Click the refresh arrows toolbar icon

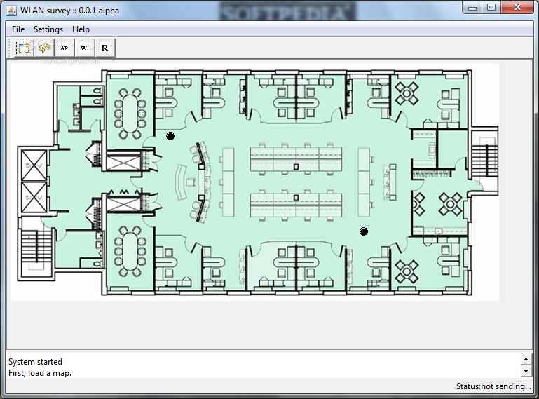click(x=44, y=48)
